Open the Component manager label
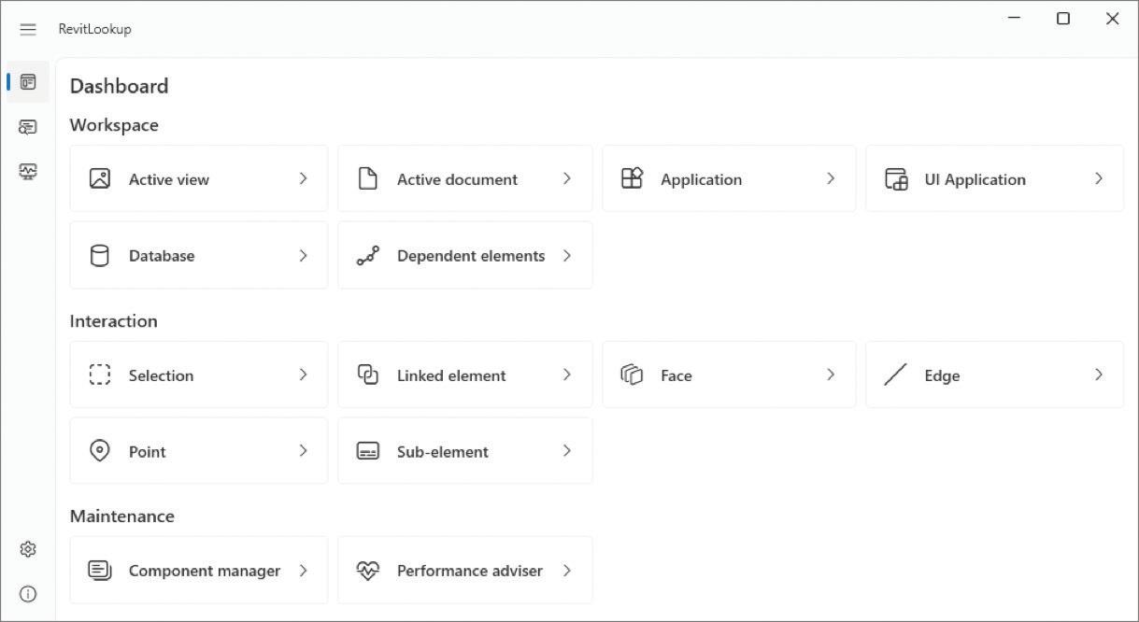Screen dimensions: 1139x622 pos(205,571)
